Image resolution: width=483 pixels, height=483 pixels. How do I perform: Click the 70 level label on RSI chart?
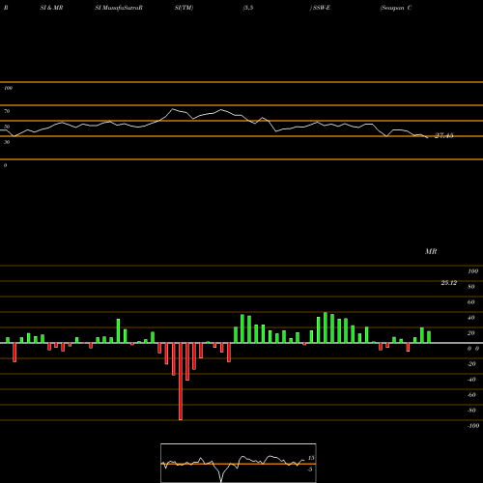pyautogui.click(x=7, y=111)
